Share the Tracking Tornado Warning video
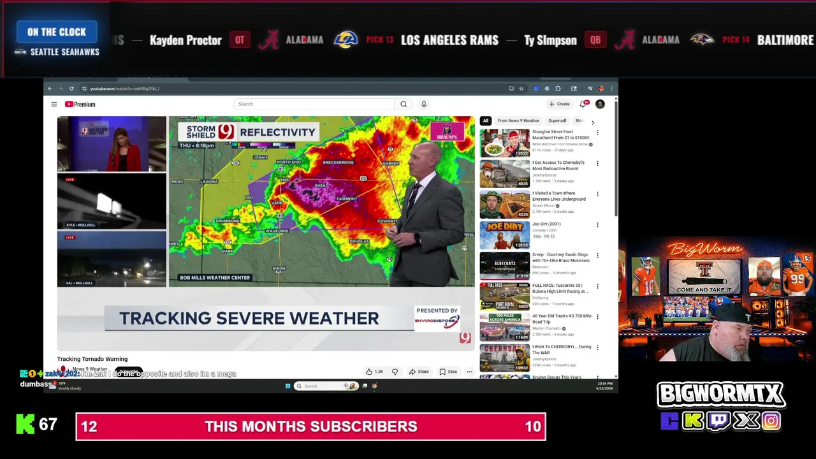This screenshot has height=459, width=816. 419,372
